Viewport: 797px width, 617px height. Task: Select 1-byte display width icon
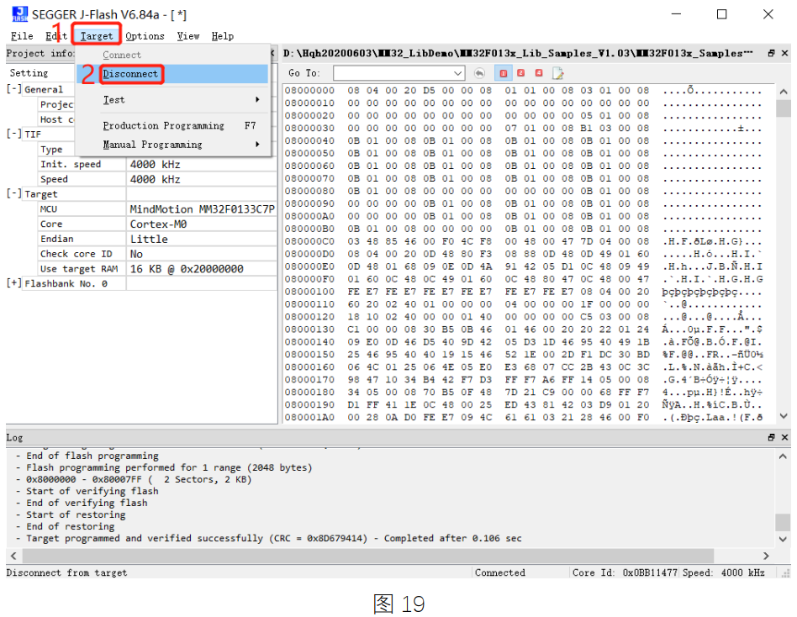click(x=504, y=73)
